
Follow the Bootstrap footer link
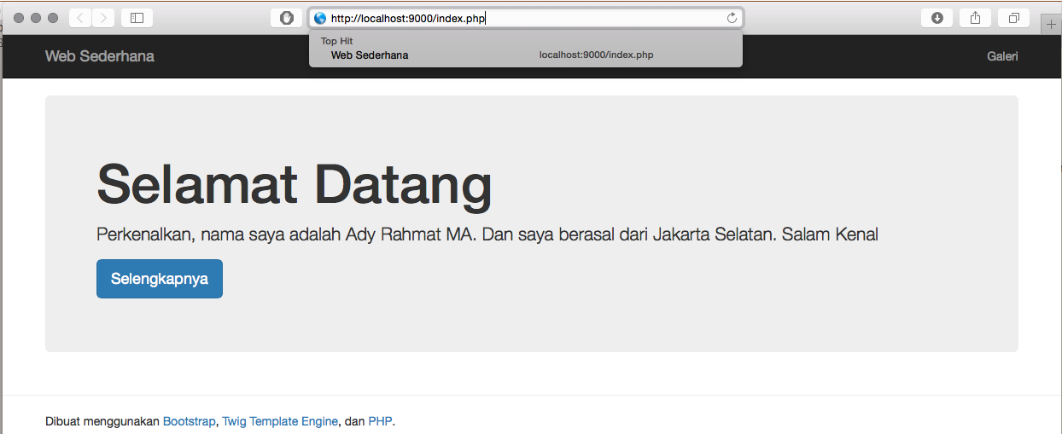pos(189,421)
